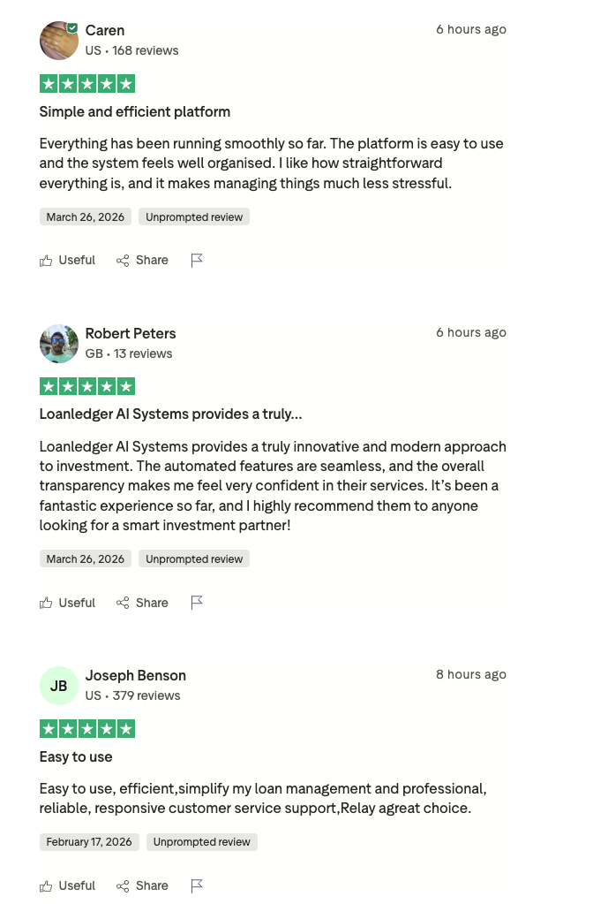This screenshot has width=608, height=904.
Task: Click the 8 hours ago timestamp
Action: tap(471, 674)
